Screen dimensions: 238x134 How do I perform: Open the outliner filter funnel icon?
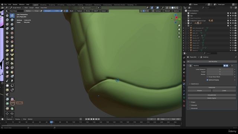231,7
